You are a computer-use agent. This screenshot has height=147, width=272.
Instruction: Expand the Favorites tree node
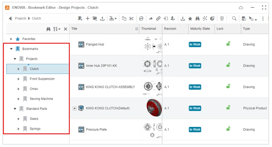[11, 39]
